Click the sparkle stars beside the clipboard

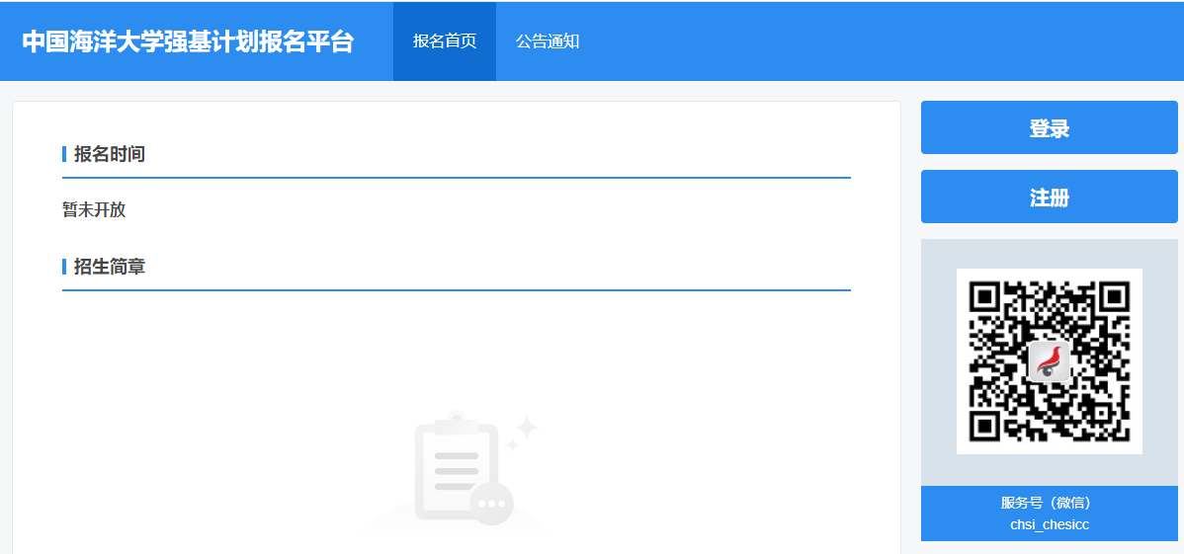pyautogui.click(x=523, y=433)
